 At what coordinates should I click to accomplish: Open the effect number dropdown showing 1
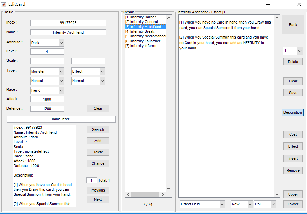(293, 51)
